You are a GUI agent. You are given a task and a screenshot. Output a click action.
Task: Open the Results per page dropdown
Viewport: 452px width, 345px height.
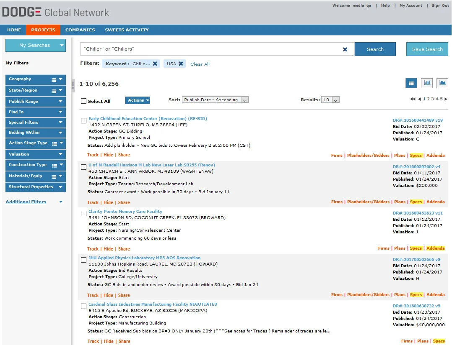click(x=330, y=100)
